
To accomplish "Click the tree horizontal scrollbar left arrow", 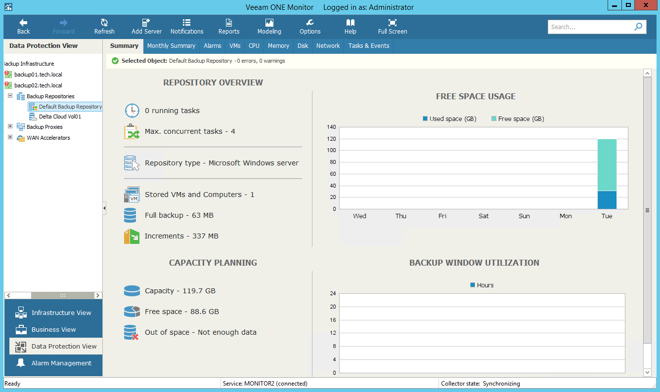I will 8,295.
